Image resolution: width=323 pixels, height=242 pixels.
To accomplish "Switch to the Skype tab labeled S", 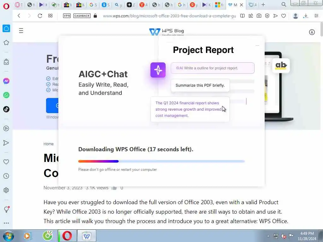I will tap(105, 5).
